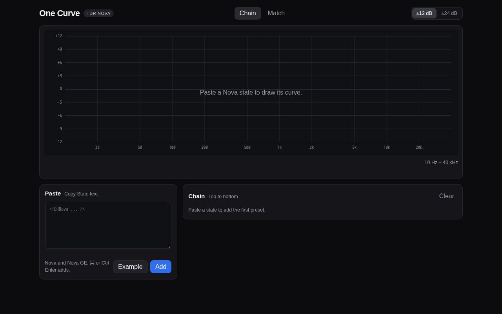Click the blue Add button
This screenshot has width=502, height=314.
(x=161, y=267)
